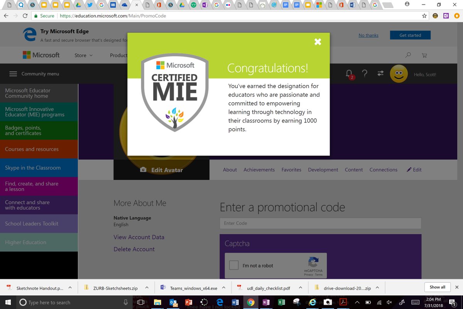This screenshot has width=463, height=309.
Task: Click the smiley avatar in the header
Action: (399, 73)
